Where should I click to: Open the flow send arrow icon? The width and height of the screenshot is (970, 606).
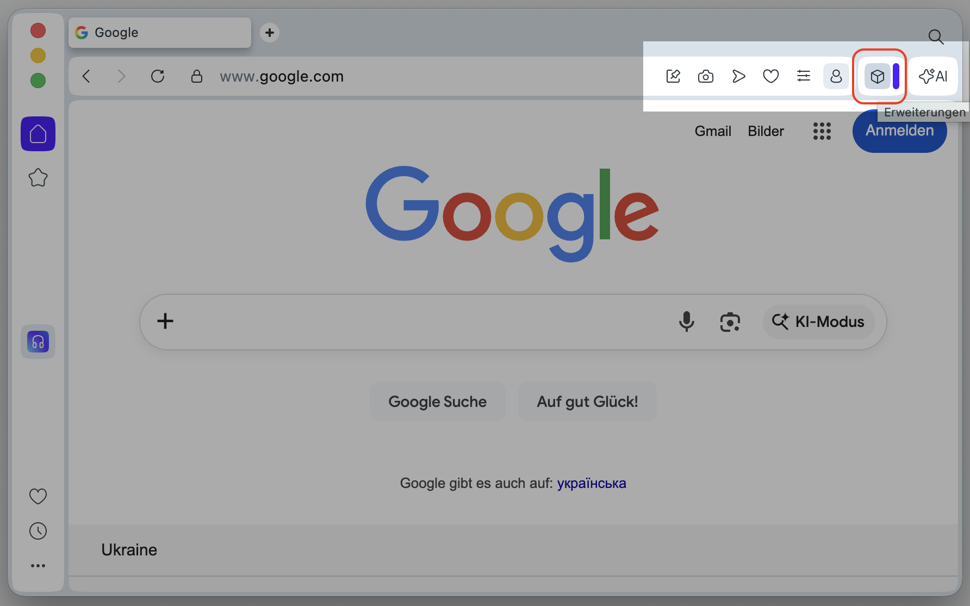click(x=738, y=76)
